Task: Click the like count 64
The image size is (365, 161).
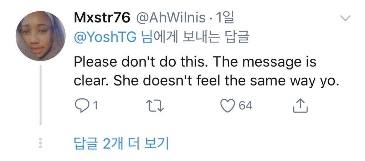Action: [245, 105]
